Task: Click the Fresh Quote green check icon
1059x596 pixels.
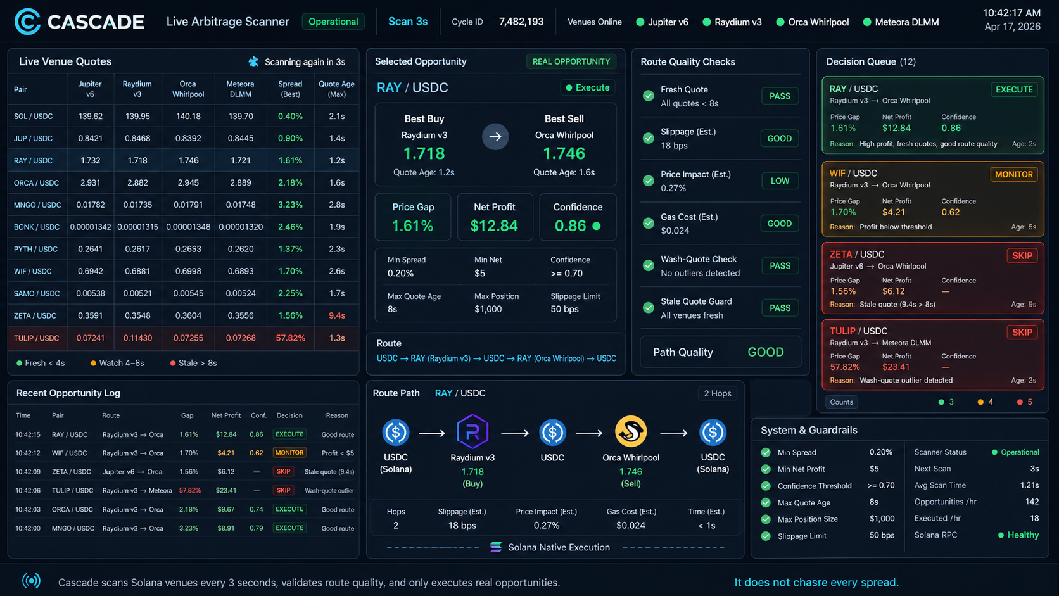Action: pyautogui.click(x=649, y=96)
